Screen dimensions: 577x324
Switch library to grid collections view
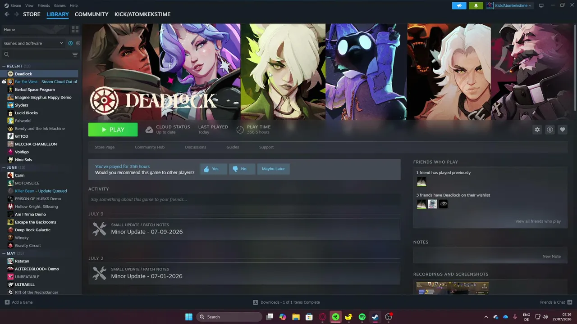[75, 29]
